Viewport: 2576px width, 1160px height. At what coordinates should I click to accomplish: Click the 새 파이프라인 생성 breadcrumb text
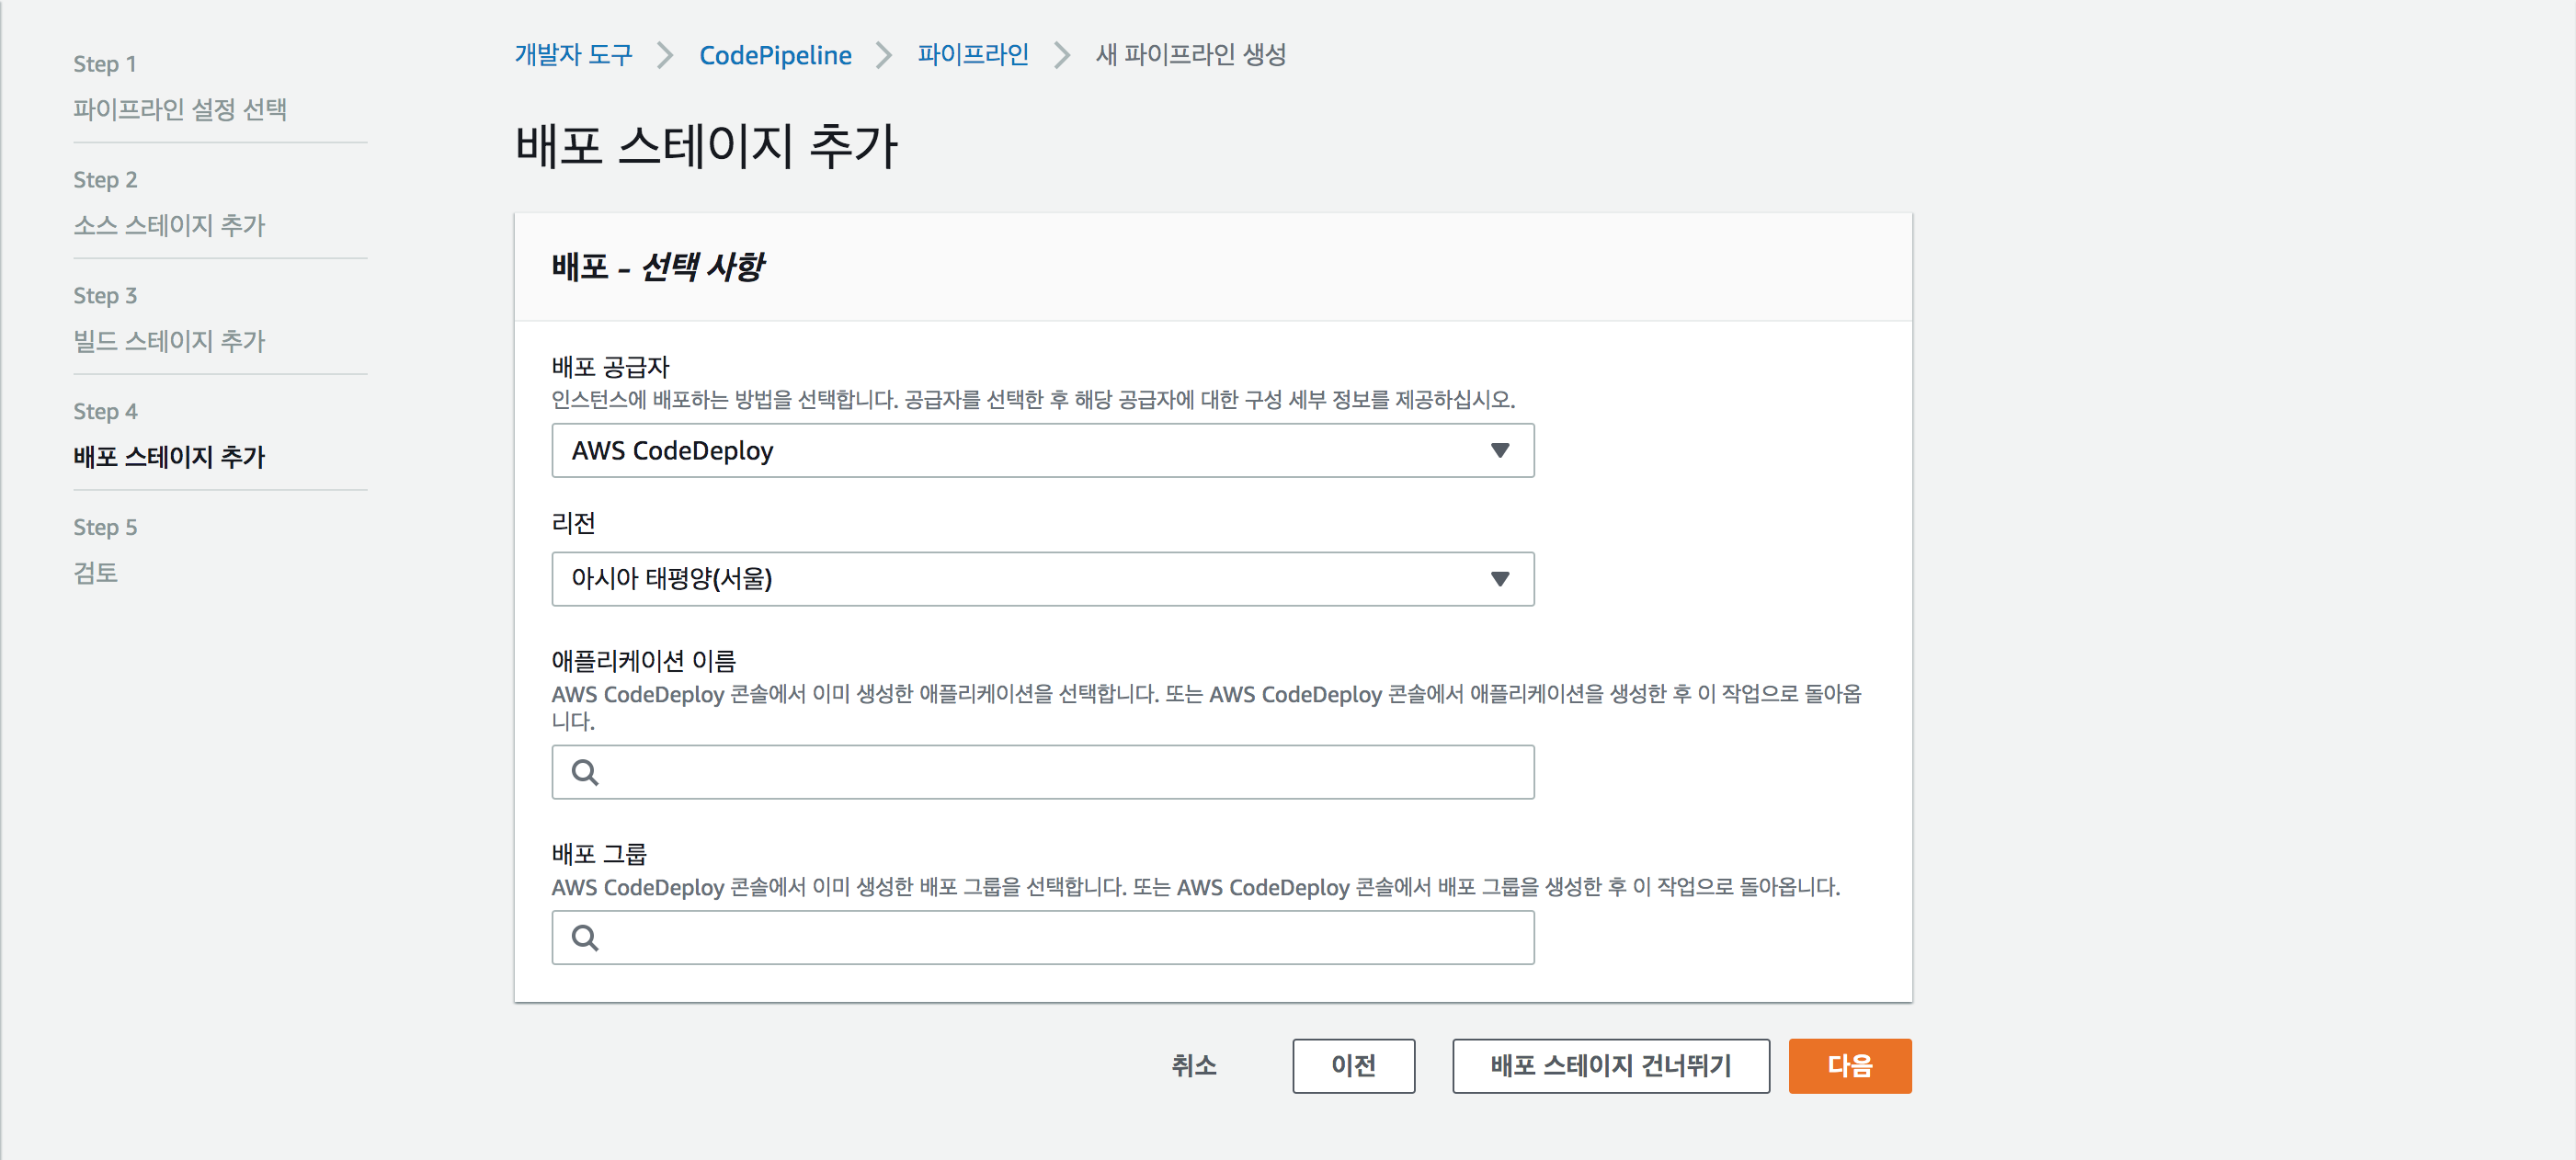(1190, 54)
